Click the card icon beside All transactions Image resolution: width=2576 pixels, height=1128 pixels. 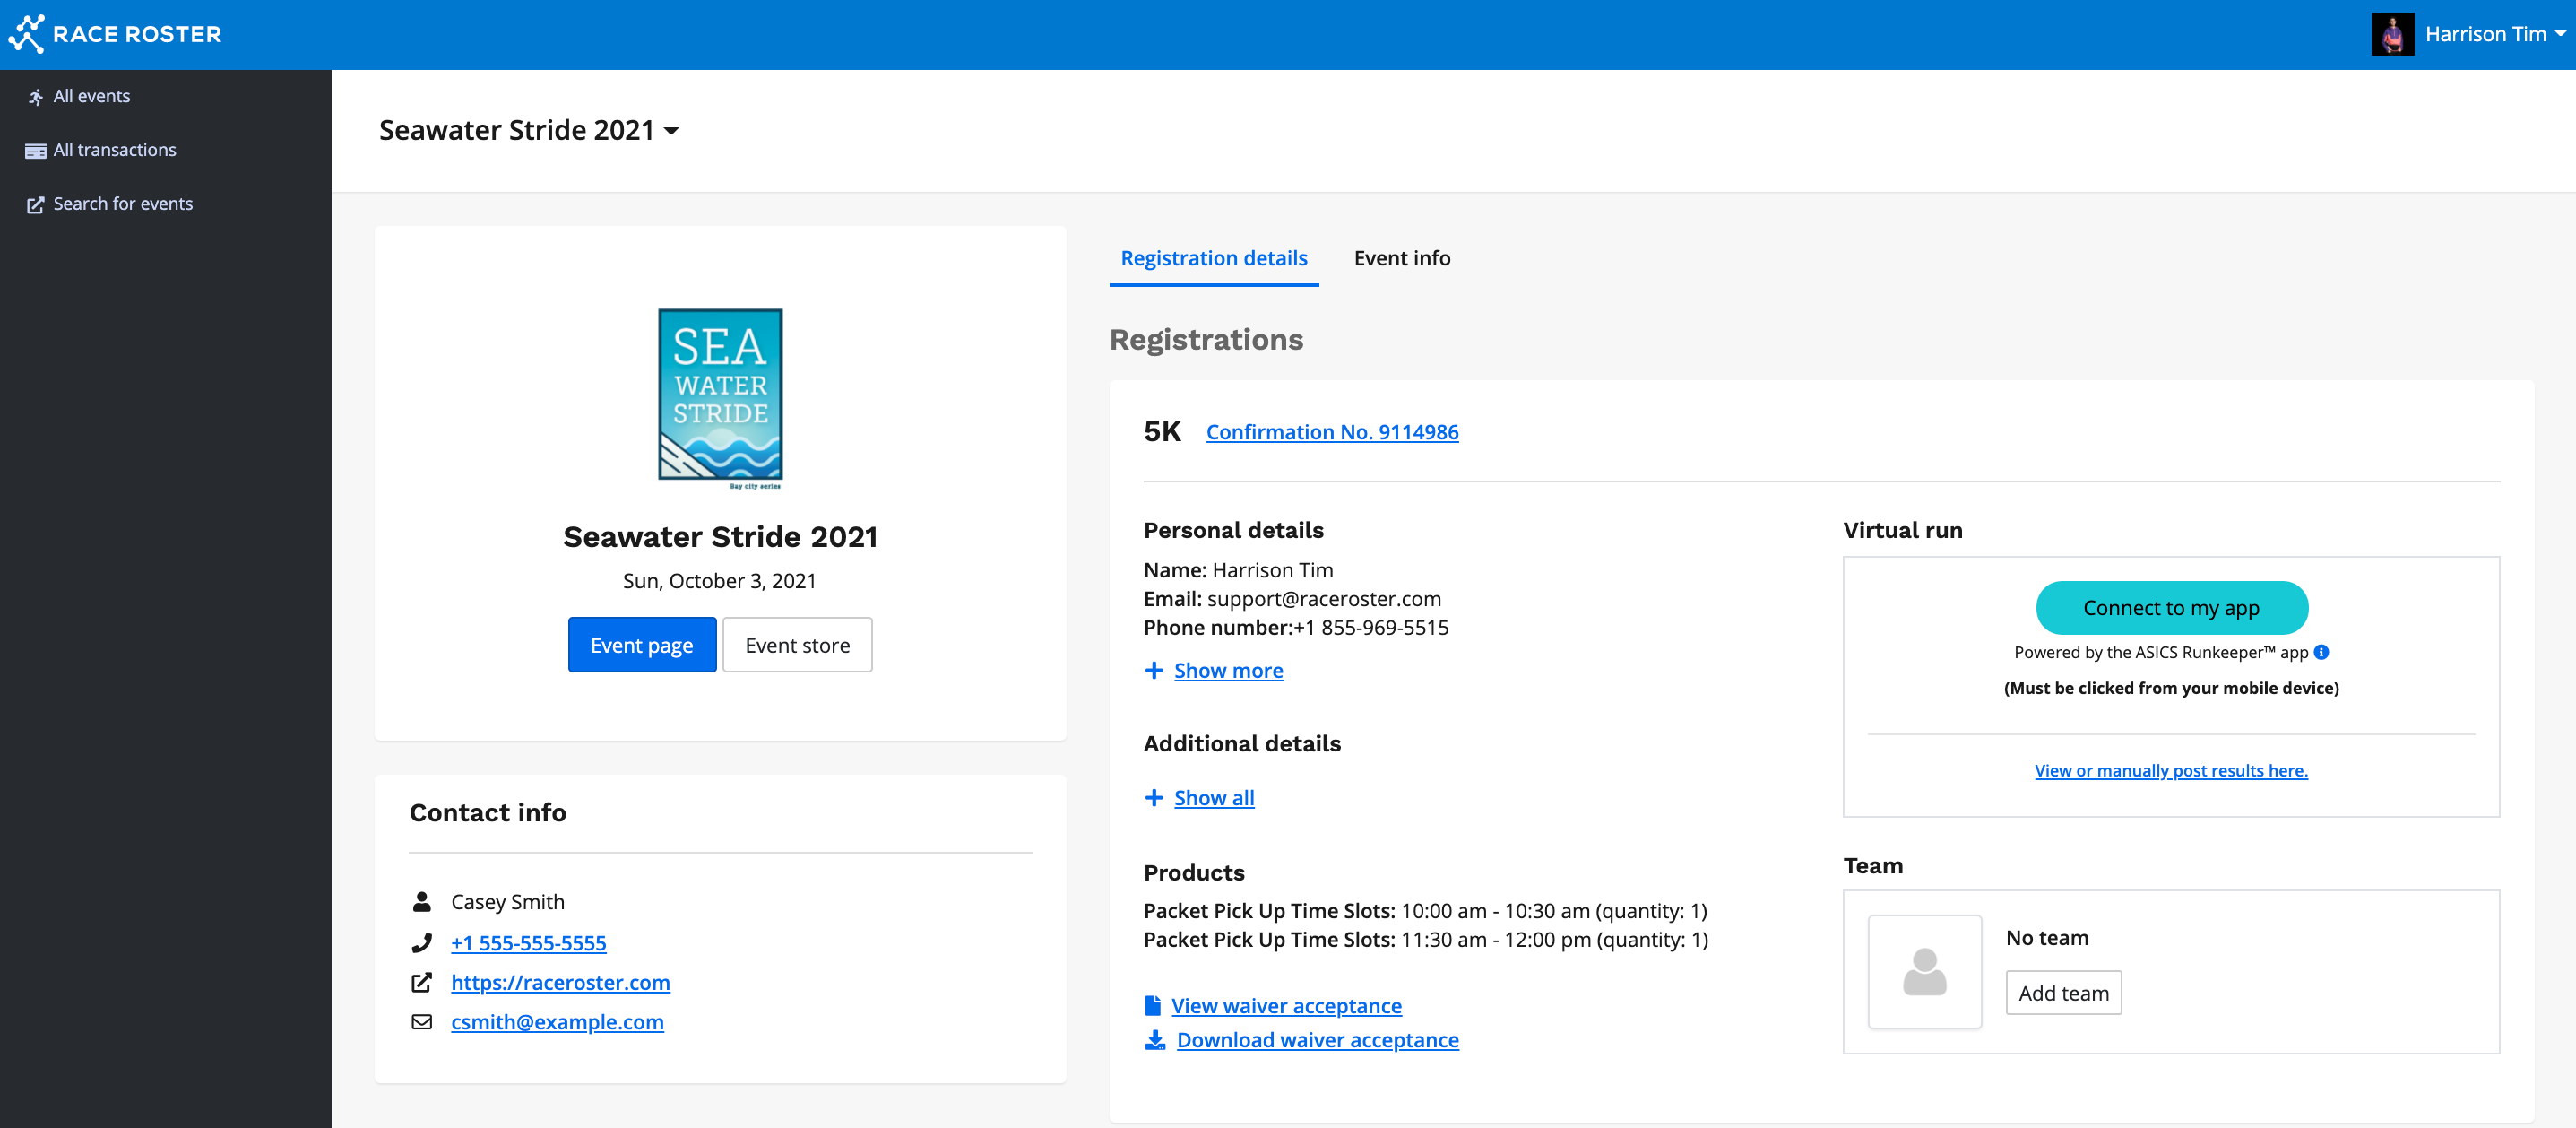coord(35,151)
